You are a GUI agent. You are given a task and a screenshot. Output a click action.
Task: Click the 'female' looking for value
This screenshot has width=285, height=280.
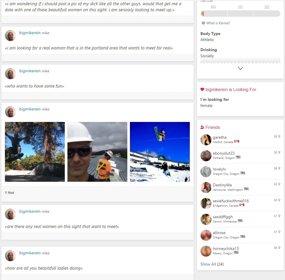pos(206,105)
